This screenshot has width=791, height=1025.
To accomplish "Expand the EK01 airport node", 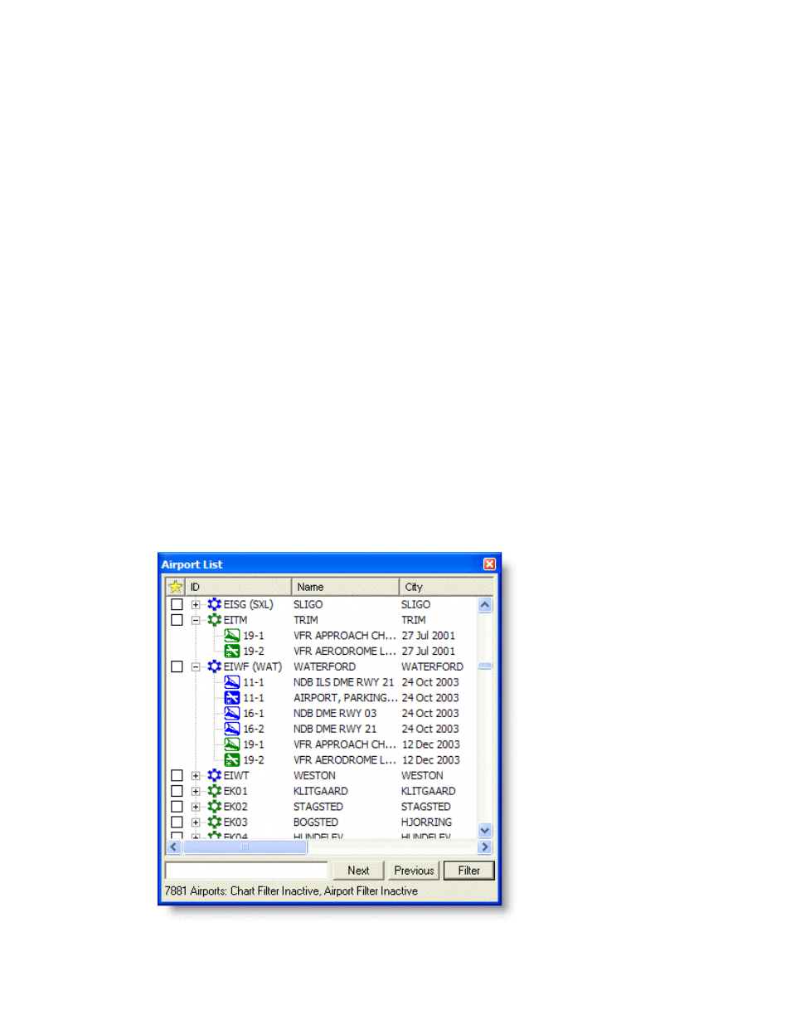I will coord(196,791).
